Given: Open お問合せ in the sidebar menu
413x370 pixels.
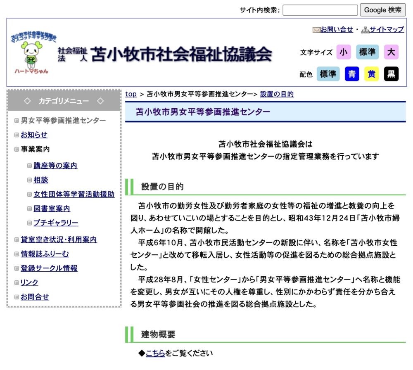Looking at the screenshot, I should [x=35, y=297].
